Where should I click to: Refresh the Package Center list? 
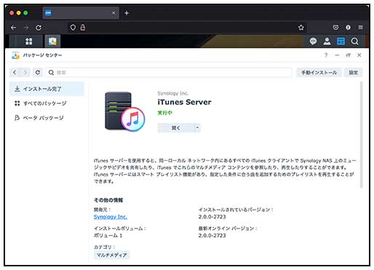[x=38, y=72]
